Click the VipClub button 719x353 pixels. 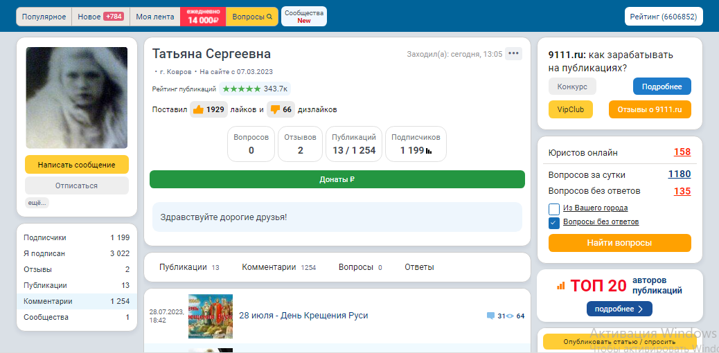coord(571,109)
